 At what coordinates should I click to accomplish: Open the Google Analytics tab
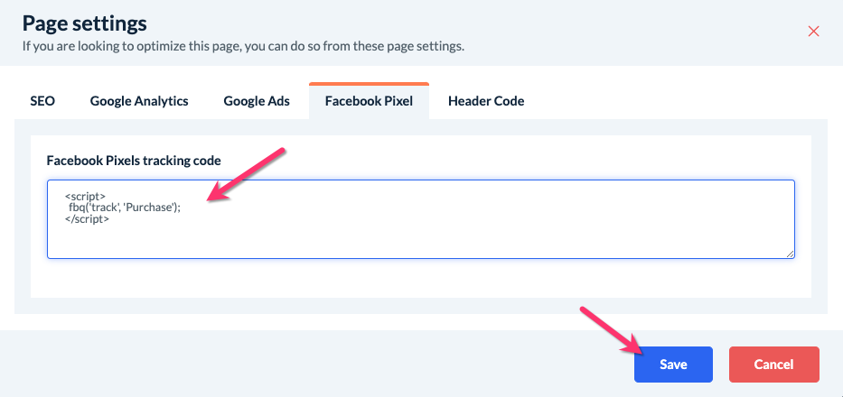(139, 101)
